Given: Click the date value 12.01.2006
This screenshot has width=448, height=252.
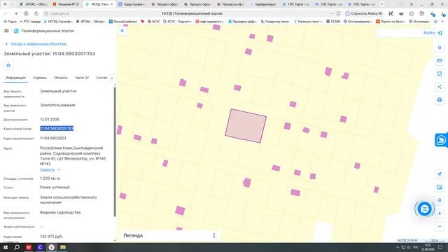Looking at the screenshot, I should (50, 120).
